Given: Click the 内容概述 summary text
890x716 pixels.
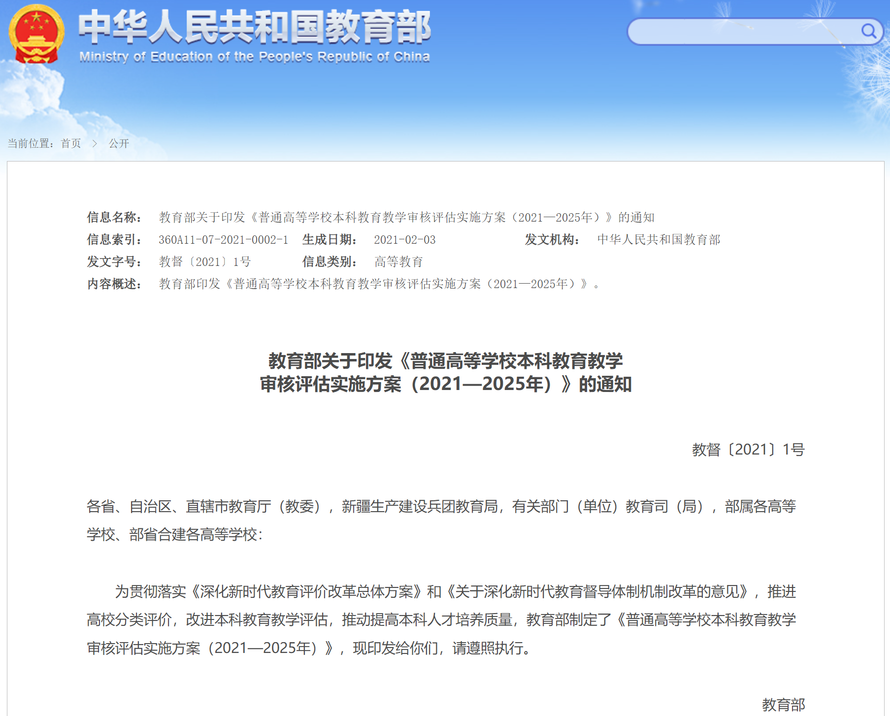Looking at the screenshot, I should click(x=378, y=284).
